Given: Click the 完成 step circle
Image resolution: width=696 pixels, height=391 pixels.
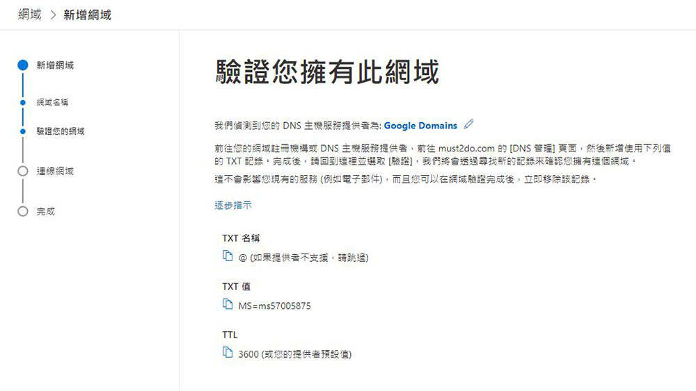Looking at the screenshot, I should coord(23,211).
